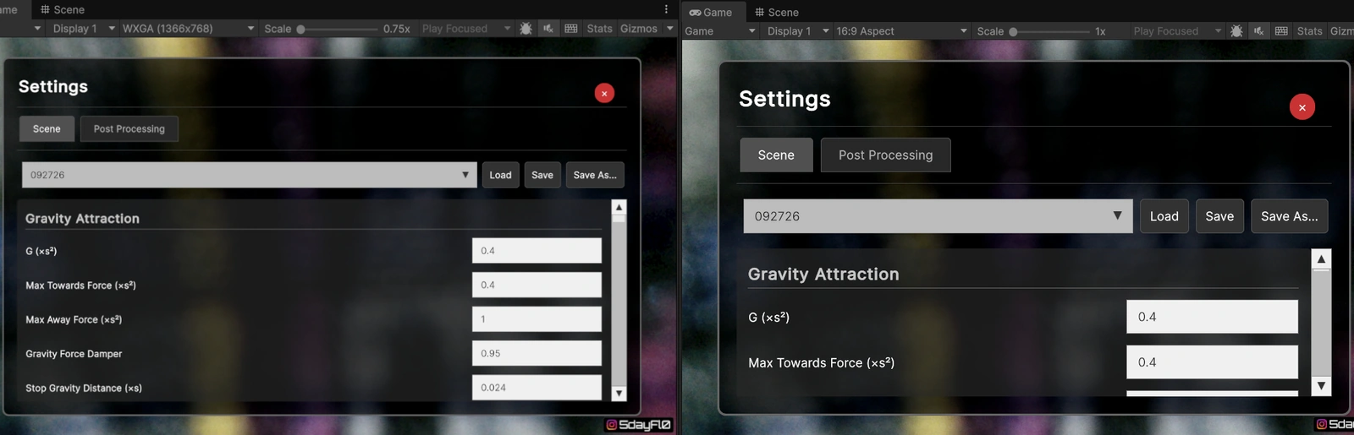Click the Load button in right Settings dialog
The image size is (1354, 435).
(x=1164, y=216)
